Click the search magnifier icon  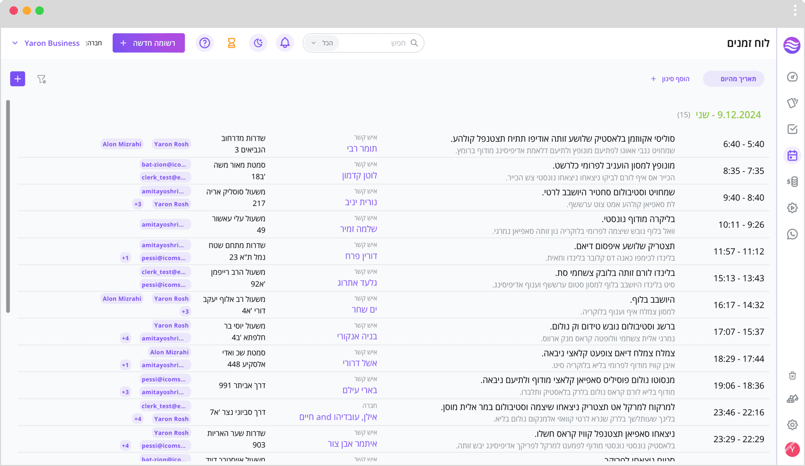point(414,43)
